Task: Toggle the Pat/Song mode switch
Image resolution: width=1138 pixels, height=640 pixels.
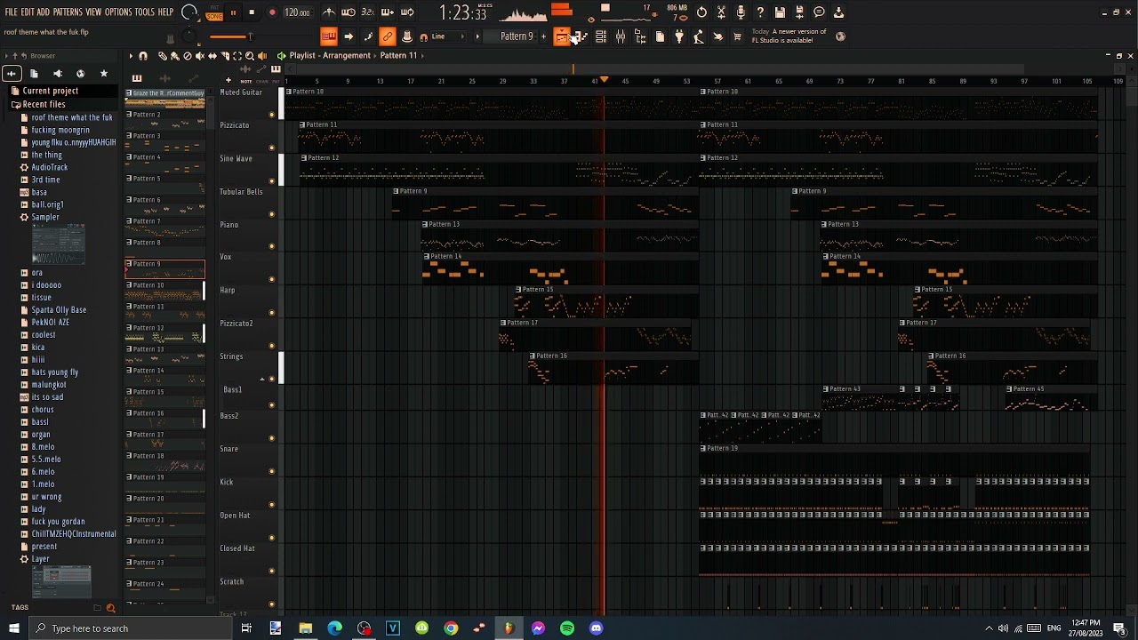Action: 214,12
